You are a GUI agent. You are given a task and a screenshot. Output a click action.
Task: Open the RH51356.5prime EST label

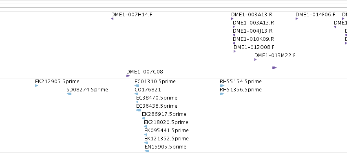241,90
